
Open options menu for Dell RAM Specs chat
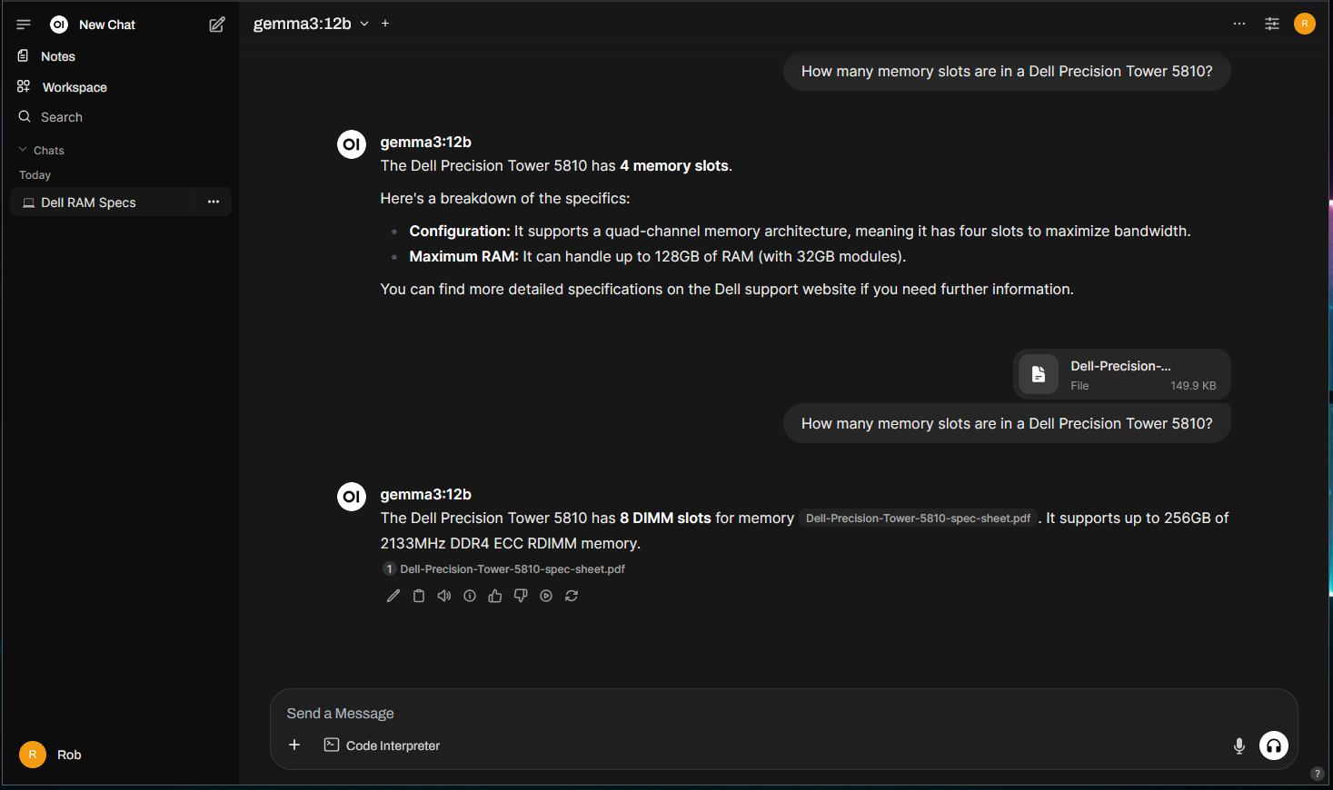coord(214,202)
